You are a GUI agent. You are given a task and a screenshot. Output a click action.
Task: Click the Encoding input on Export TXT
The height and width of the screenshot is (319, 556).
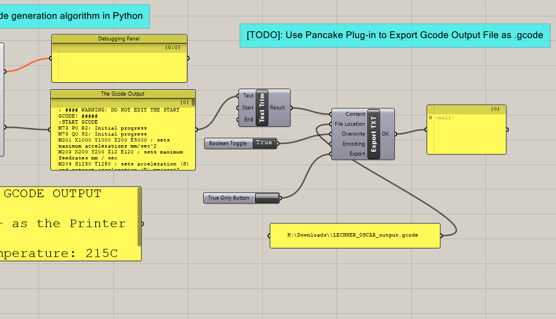coord(353,143)
